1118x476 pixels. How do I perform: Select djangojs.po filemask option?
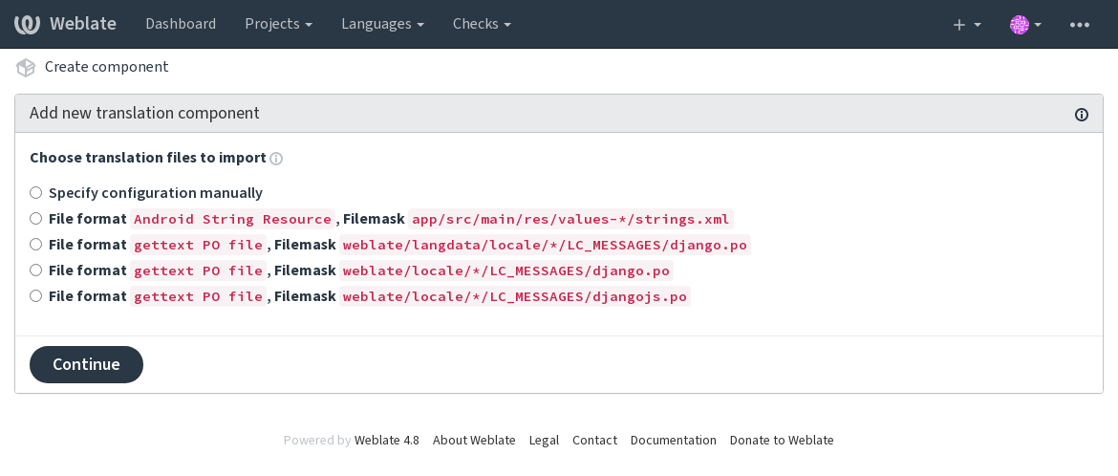coord(35,295)
